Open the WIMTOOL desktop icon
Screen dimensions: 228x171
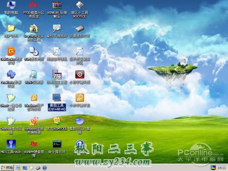(x=57, y=121)
